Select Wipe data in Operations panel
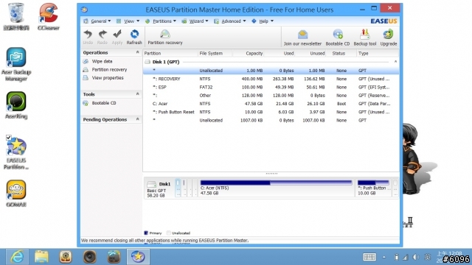Screen dimensions: 472x265 (x=102, y=61)
